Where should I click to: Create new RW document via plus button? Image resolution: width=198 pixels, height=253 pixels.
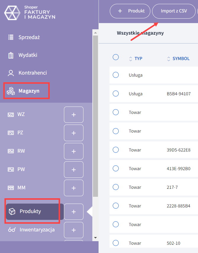click(74, 151)
